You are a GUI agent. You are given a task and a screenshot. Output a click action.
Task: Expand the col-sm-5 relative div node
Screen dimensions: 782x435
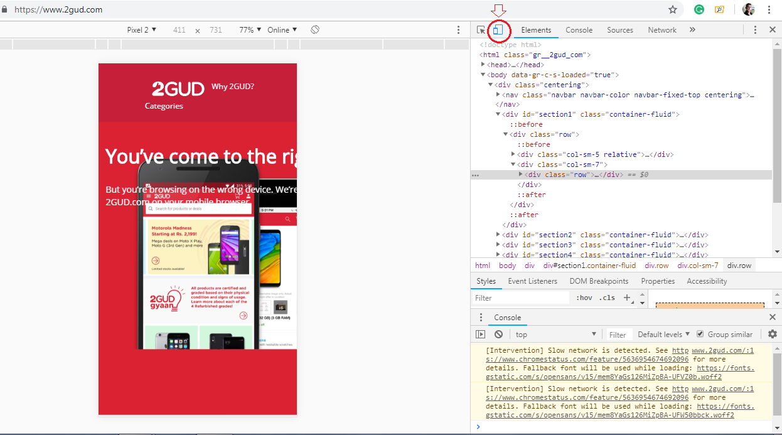coord(513,154)
